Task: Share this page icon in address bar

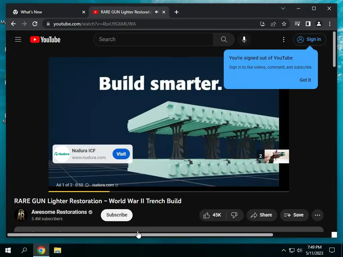Action: coord(273,24)
